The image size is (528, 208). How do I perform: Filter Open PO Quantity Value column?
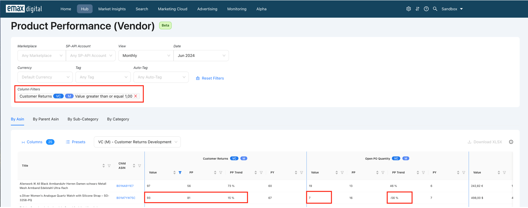point(342,172)
